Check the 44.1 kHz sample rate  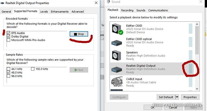9,69
